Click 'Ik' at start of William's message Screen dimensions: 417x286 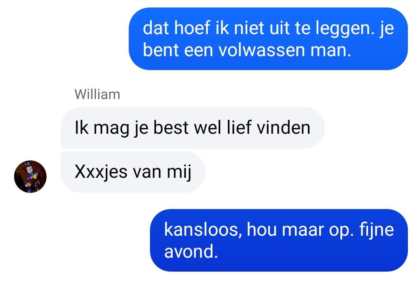pyautogui.click(x=79, y=127)
